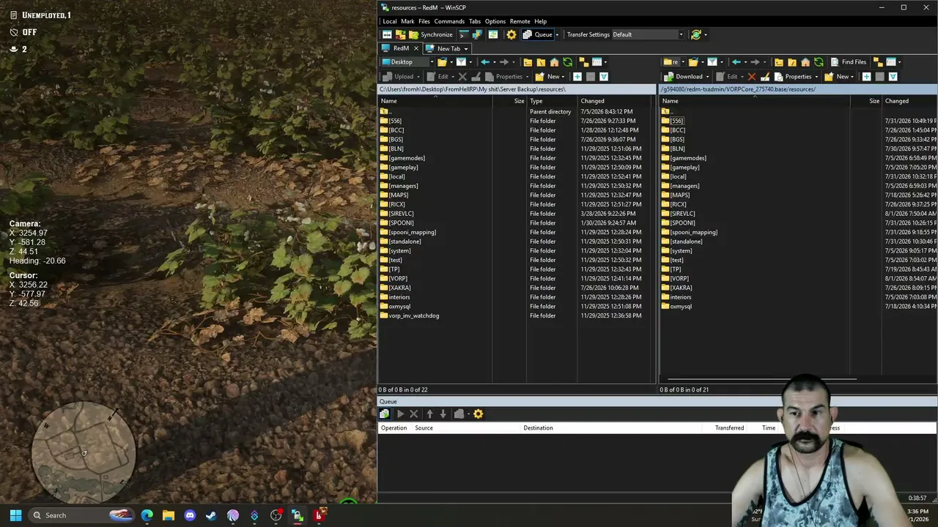
Task: Open queue preferences gear icon
Action: click(x=478, y=414)
